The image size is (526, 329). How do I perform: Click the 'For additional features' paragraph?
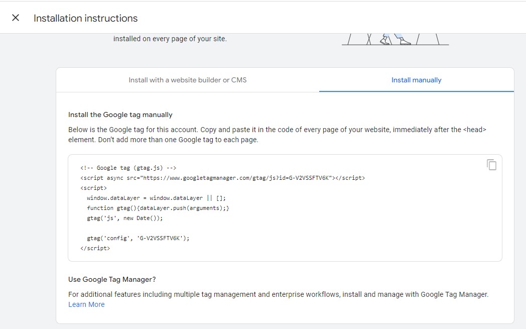pos(279,294)
